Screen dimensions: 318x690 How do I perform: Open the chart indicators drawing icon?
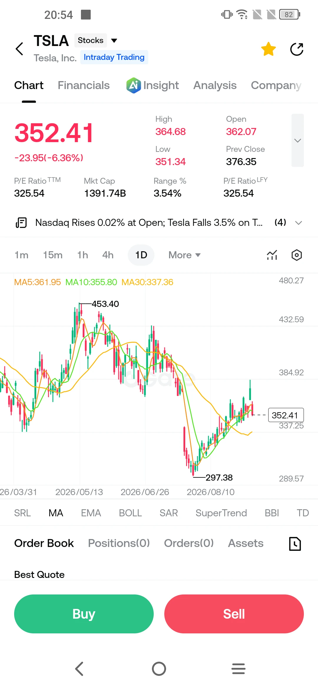(x=272, y=255)
